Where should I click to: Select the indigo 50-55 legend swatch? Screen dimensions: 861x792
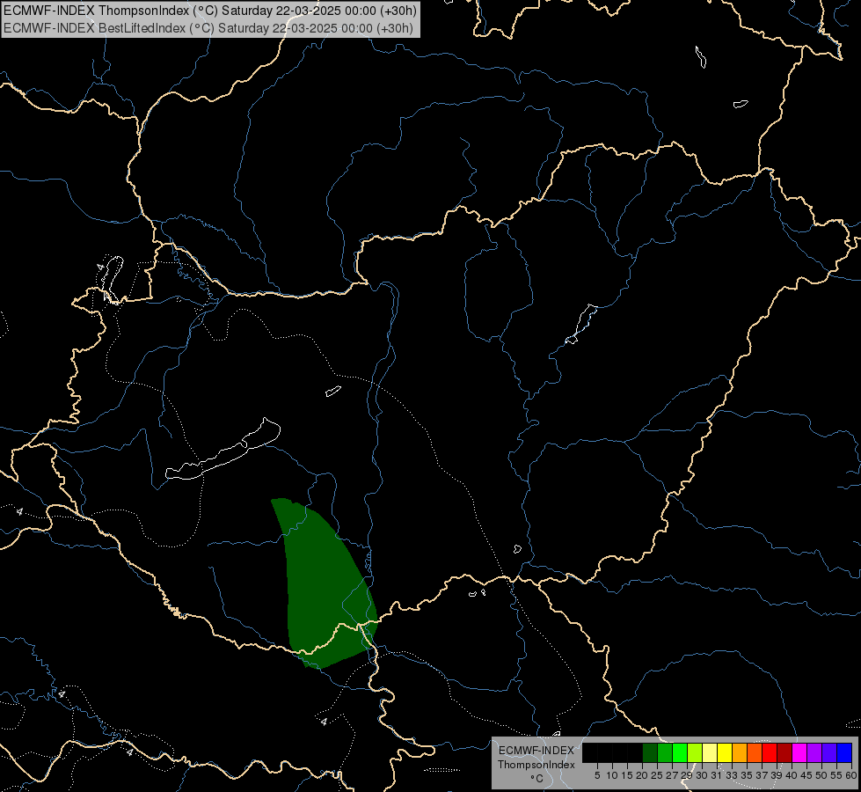(x=829, y=752)
